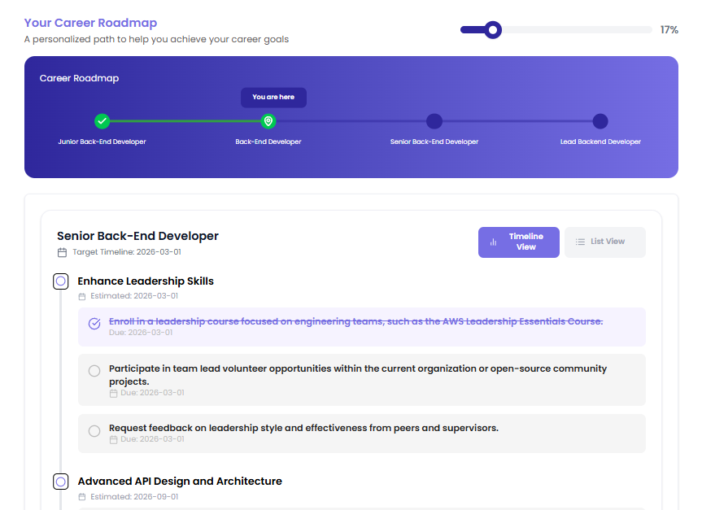The width and height of the screenshot is (702, 510).
Task: Click calendar icon under Advanced API Design
Action: coord(82,497)
